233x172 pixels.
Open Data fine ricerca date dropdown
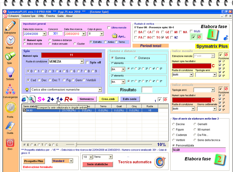click(84, 34)
